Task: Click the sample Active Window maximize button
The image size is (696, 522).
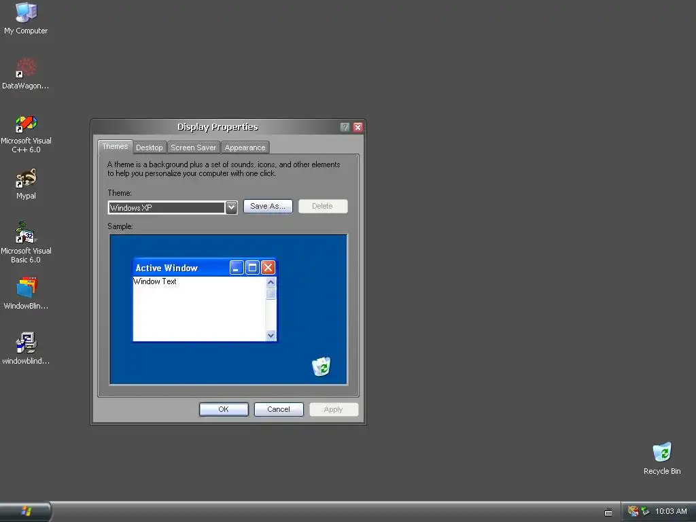Action: point(252,268)
